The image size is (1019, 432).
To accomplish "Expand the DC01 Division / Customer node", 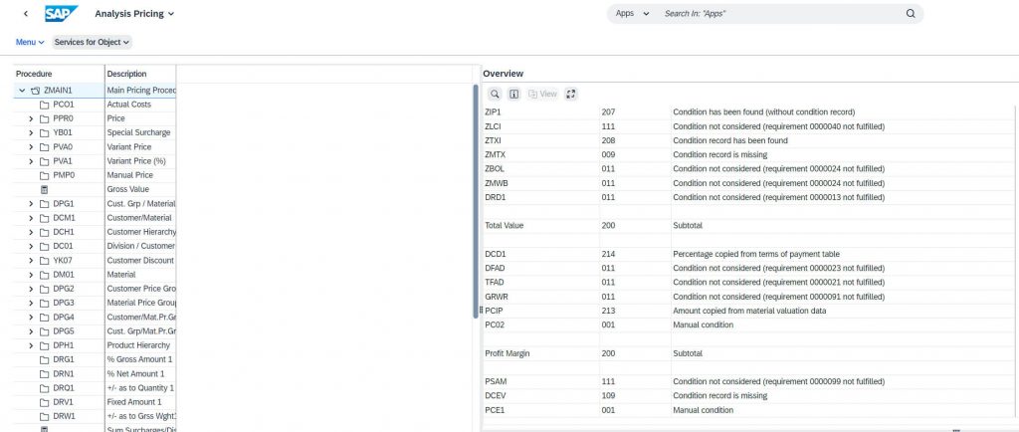I will (x=31, y=246).
